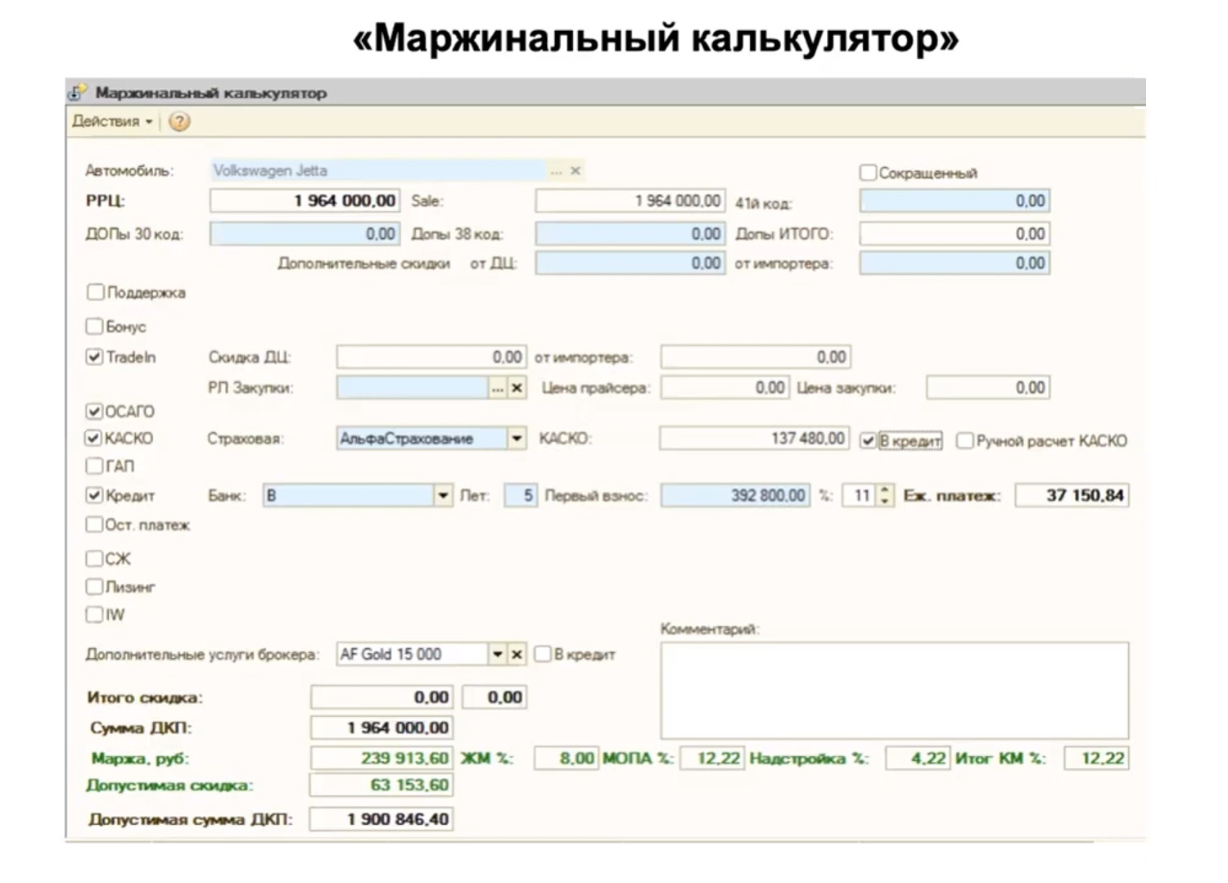Uncheck the Кредит checkbox
Image resolution: width=1228 pixels, height=883 pixels.
(95, 495)
